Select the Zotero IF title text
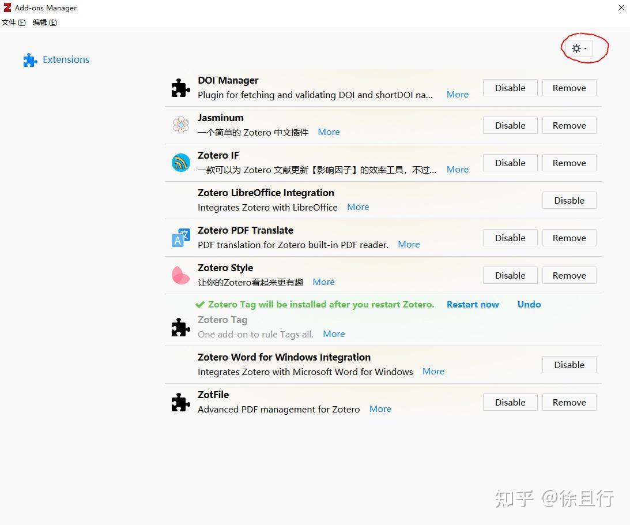This screenshot has width=630, height=525. (218, 155)
